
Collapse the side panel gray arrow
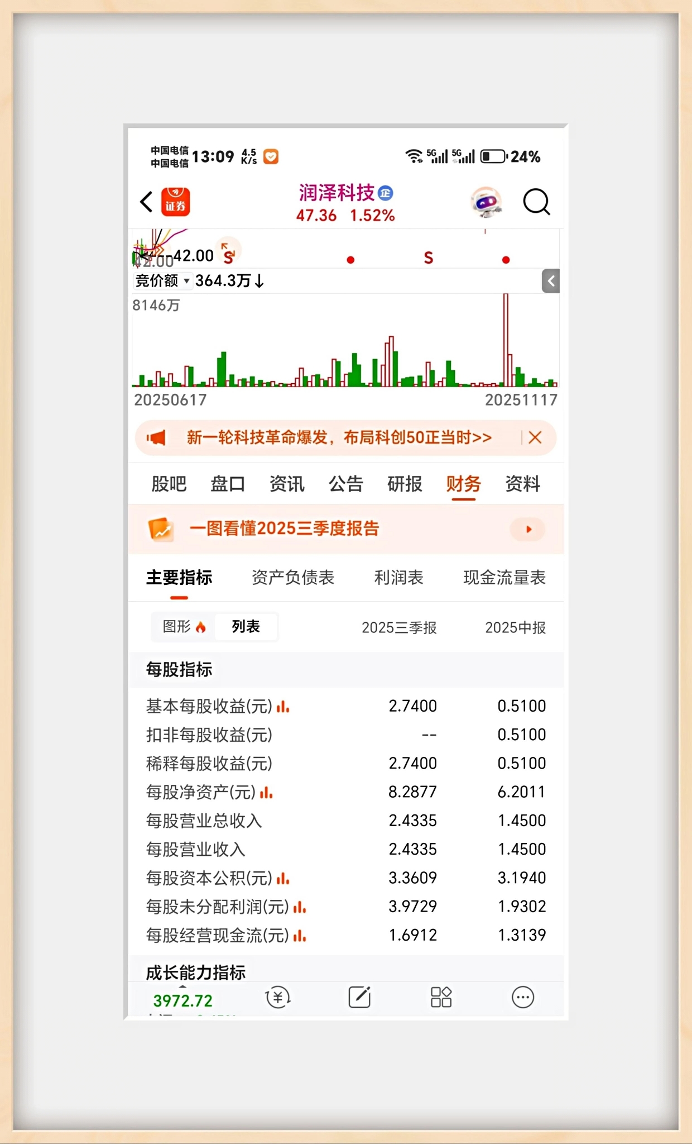point(551,281)
